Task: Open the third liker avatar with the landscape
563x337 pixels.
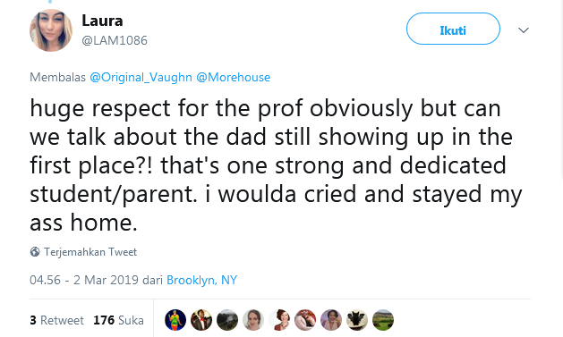Action: point(227,320)
